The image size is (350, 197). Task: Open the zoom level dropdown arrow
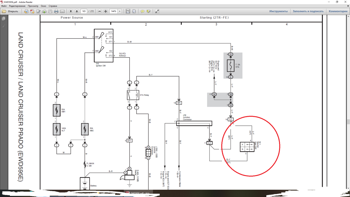tap(120, 11)
